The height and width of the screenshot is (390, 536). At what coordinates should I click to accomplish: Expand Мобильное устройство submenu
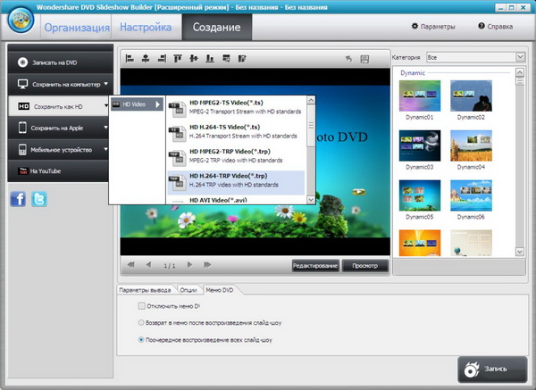pos(58,149)
